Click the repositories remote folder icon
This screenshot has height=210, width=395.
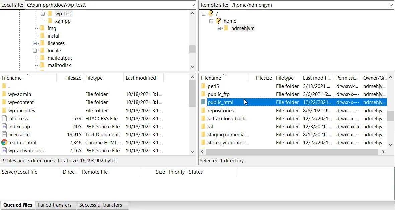click(x=203, y=111)
